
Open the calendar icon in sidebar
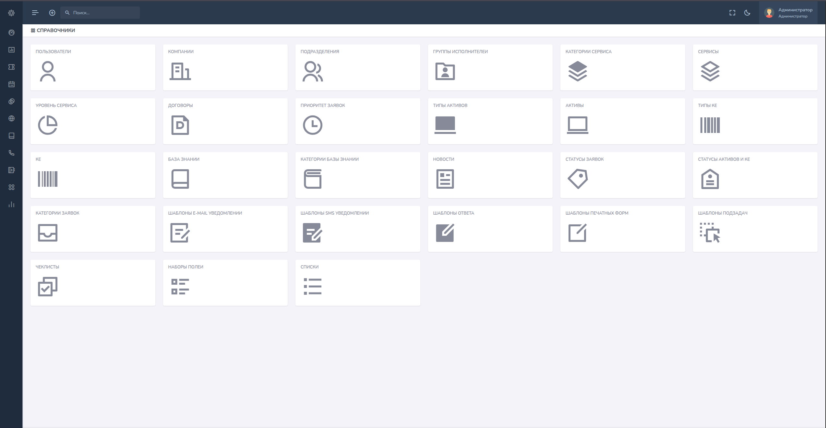click(11, 84)
